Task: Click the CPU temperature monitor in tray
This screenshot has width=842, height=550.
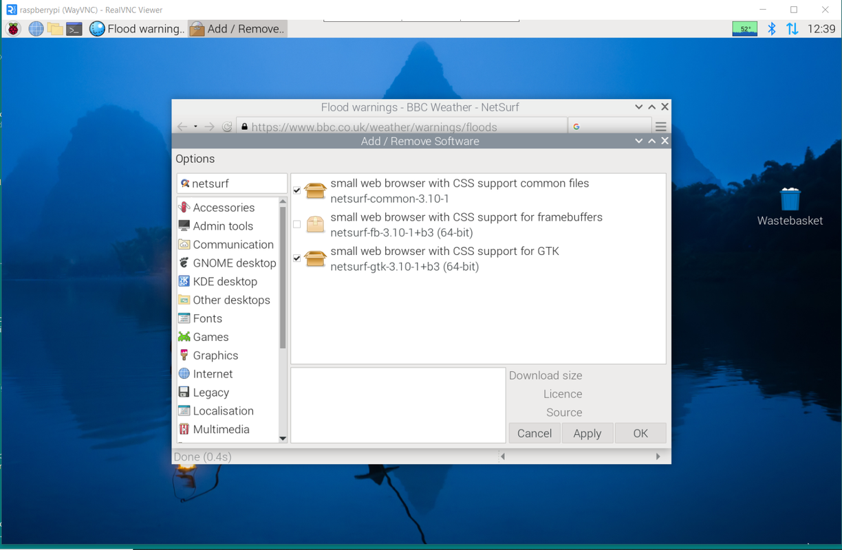Action: [744, 29]
